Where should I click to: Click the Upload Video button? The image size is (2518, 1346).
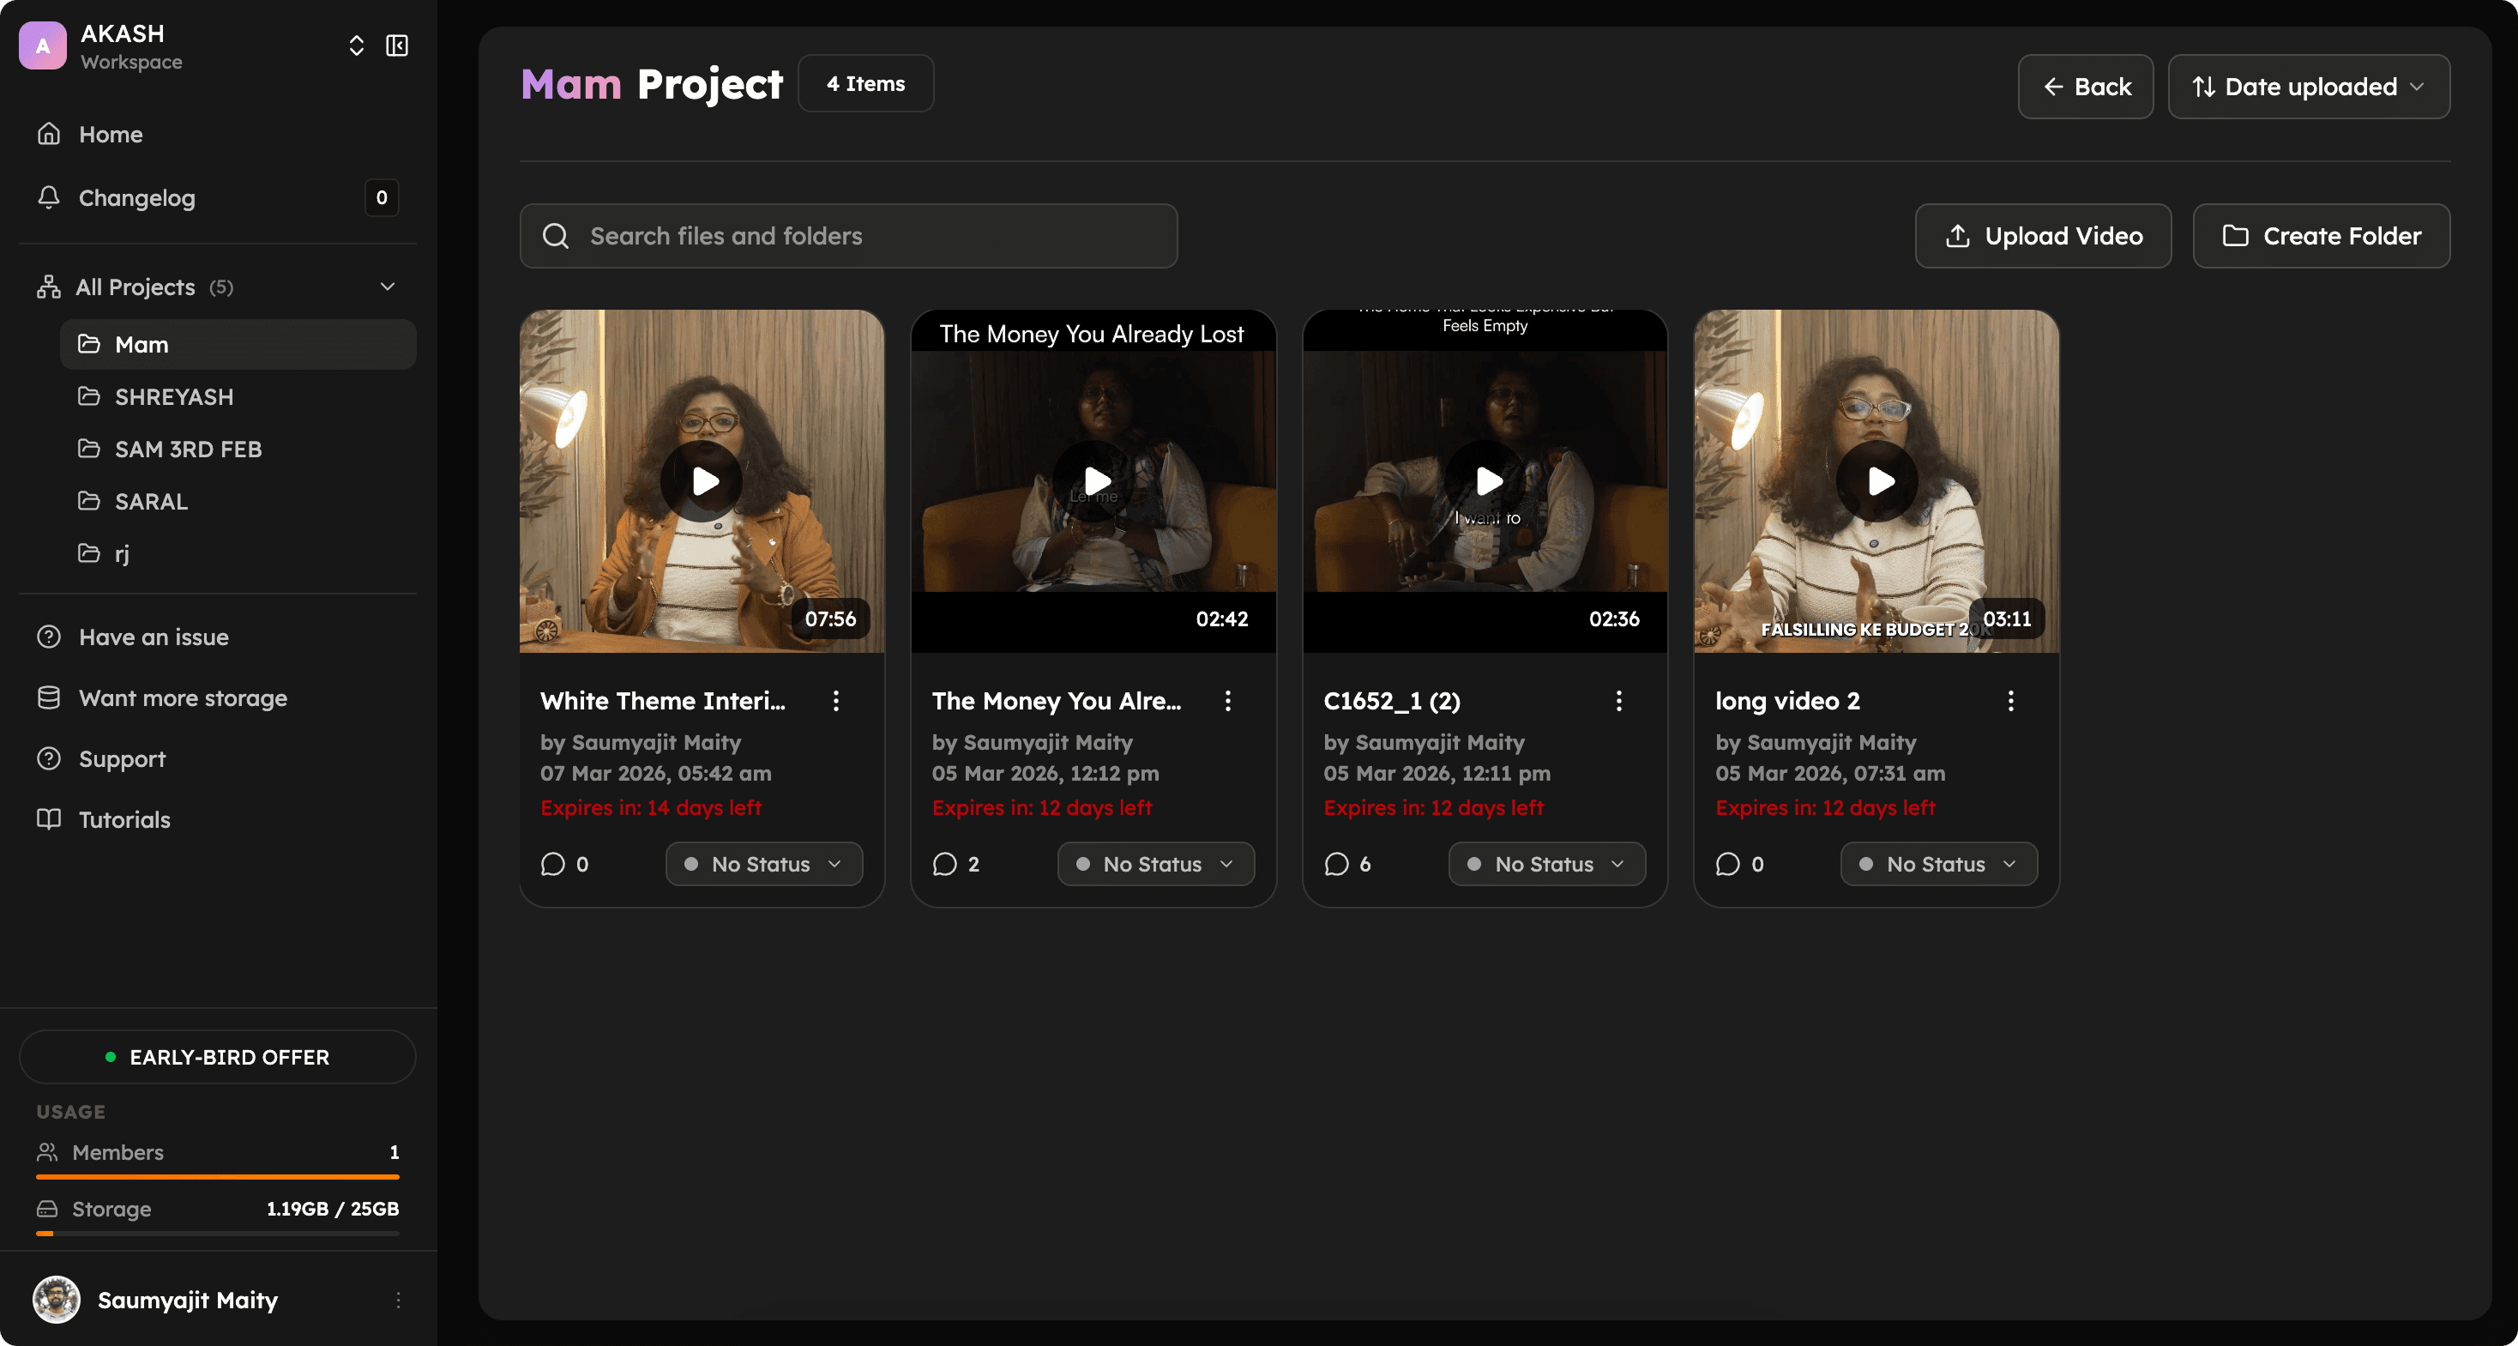(x=2043, y=236)
